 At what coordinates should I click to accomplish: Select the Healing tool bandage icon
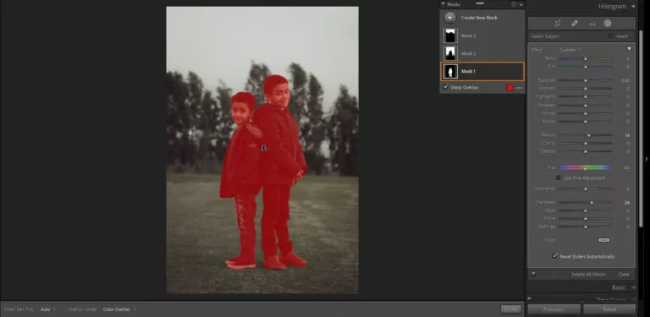click(575, 23)
